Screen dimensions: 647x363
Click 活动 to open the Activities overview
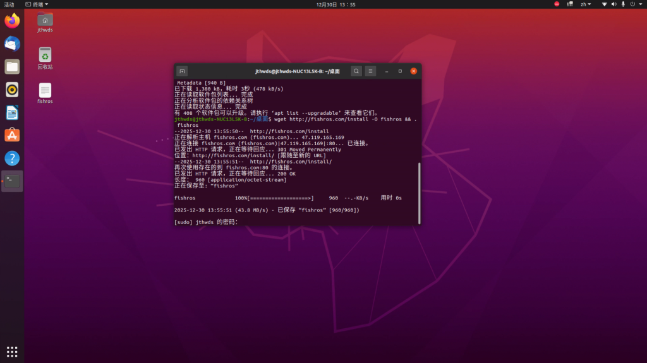(9, 4)
